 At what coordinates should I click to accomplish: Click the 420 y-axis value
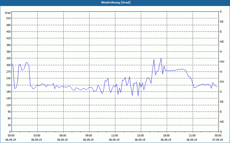click(9, 38)
